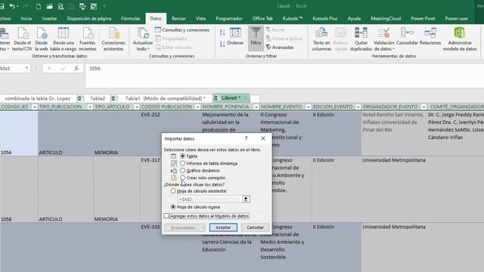Open EDICION_EVENTO filter dropdown
Image resolution: width=484 pixels, height=272 pixels.
[358, 107]
